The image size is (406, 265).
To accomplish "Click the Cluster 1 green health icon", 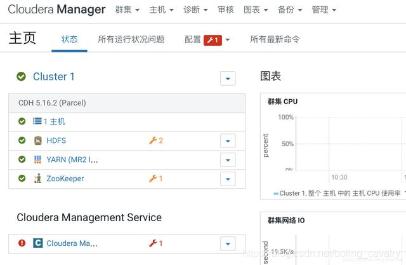I will pyautogui.click(x=21, y=76).
